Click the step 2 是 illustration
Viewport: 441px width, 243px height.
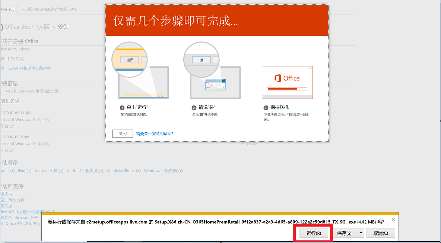click(212, 70)
